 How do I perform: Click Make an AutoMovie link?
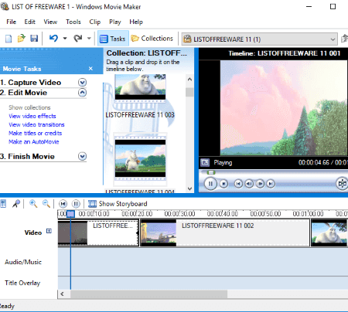(x=33, y=141)
